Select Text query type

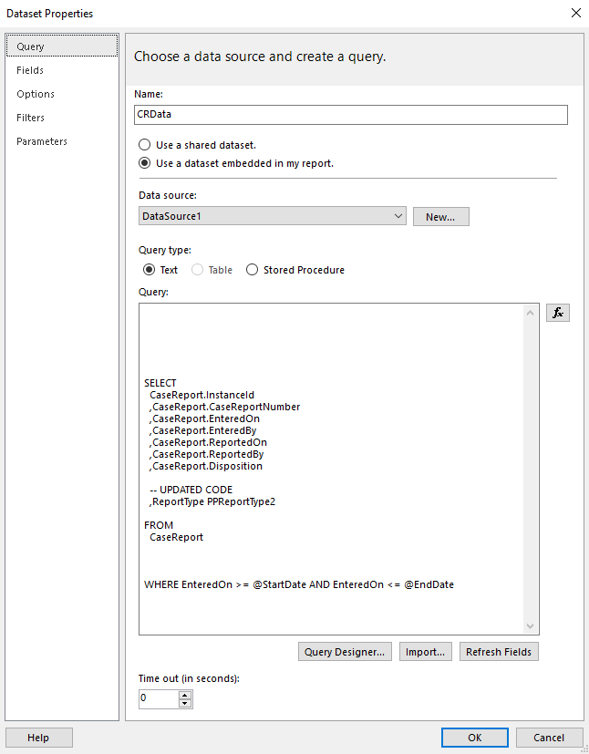(150, 270)
